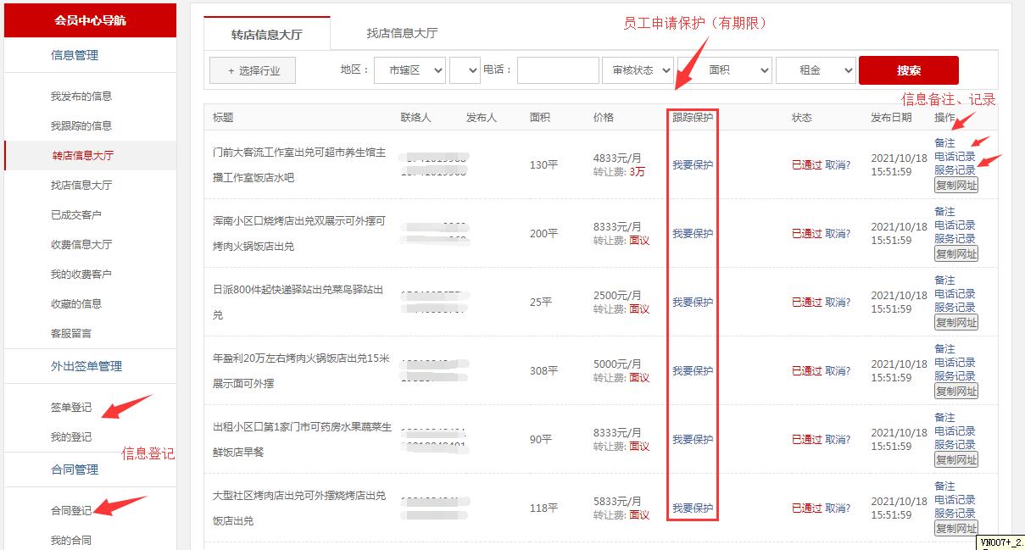Click 我要保护 for the 118平 listing
The width and height of the screenshot is (1025, 550).
click(x=693, y=508)
